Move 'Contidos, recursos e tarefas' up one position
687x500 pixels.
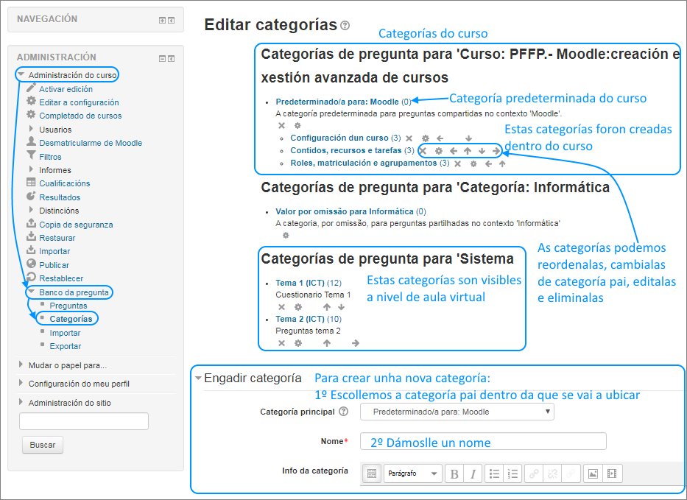(469, 151)
